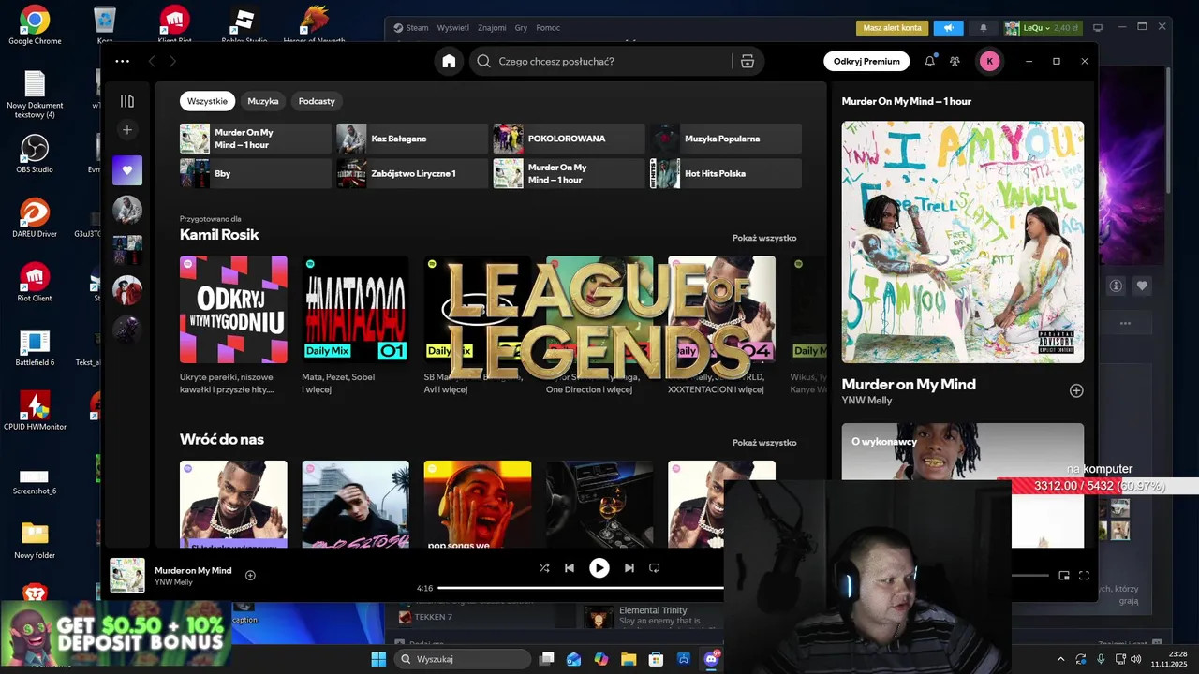Open the Steam notification bell
This screenshot has width=1199, height=674.
[983, 28]
